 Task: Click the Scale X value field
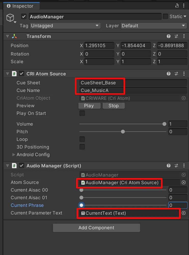pyautogui.click(x=99, y=61)
